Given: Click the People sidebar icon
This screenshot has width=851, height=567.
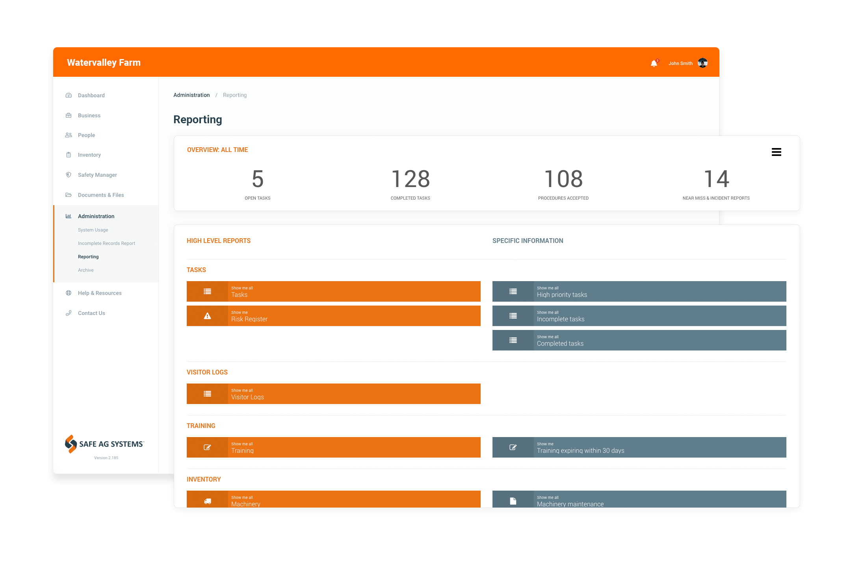Looking at the screenshot, I should 69,135.
